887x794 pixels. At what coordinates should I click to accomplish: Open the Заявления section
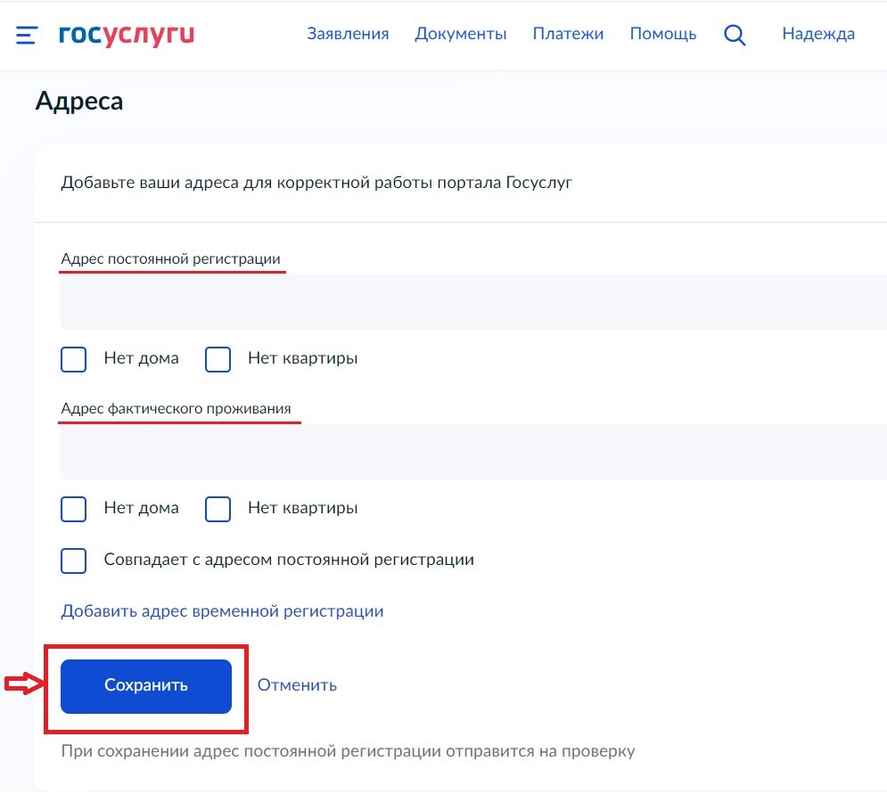click(x=349, y=34)
